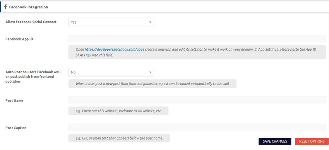Image resolution: width=329 pixels, height=150 pixels.
Task: Focus the Facebook App ID input field
Action: (197, 39)
